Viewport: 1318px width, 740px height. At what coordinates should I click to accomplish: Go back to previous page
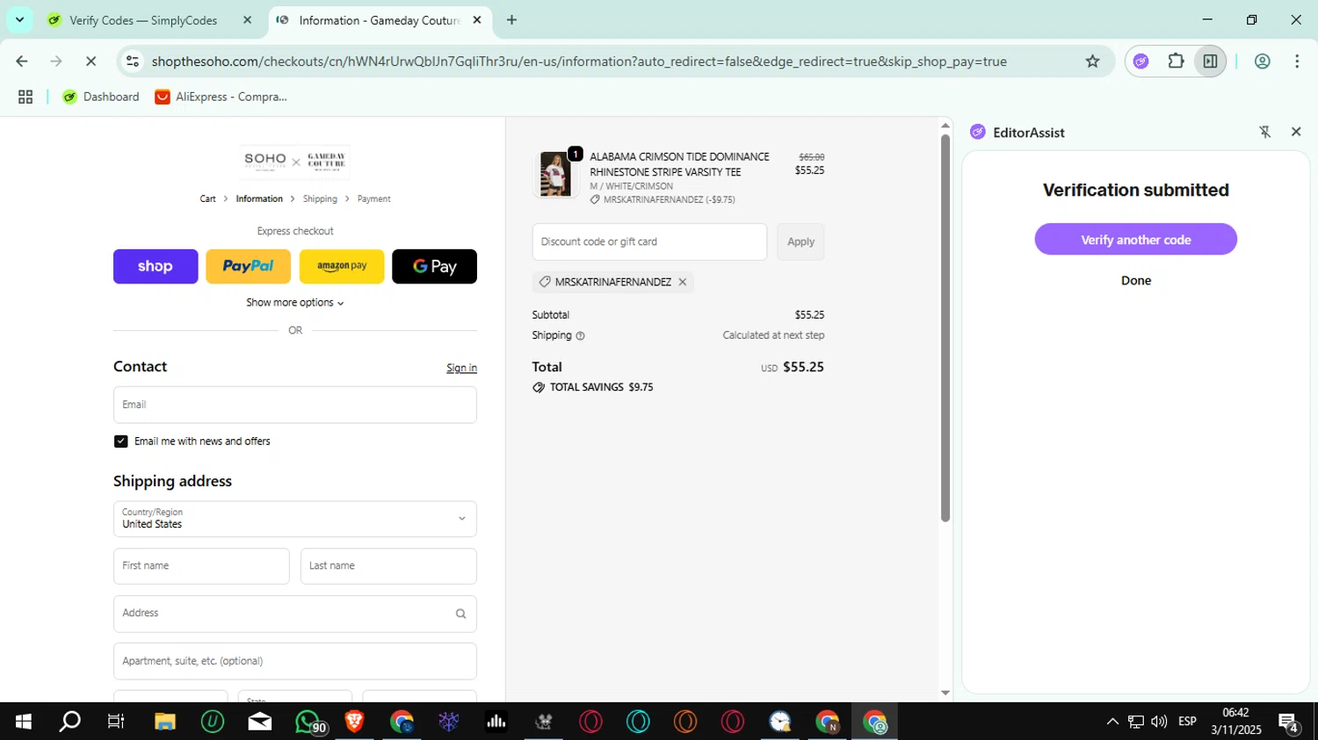point(22,61)
